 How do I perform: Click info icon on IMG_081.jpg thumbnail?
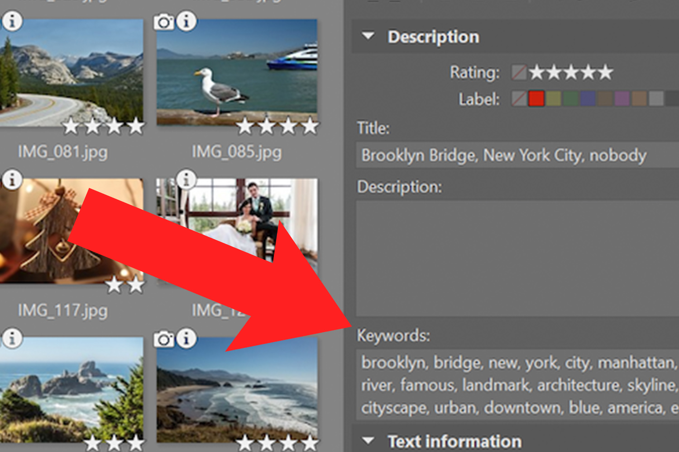click(12, 21)
